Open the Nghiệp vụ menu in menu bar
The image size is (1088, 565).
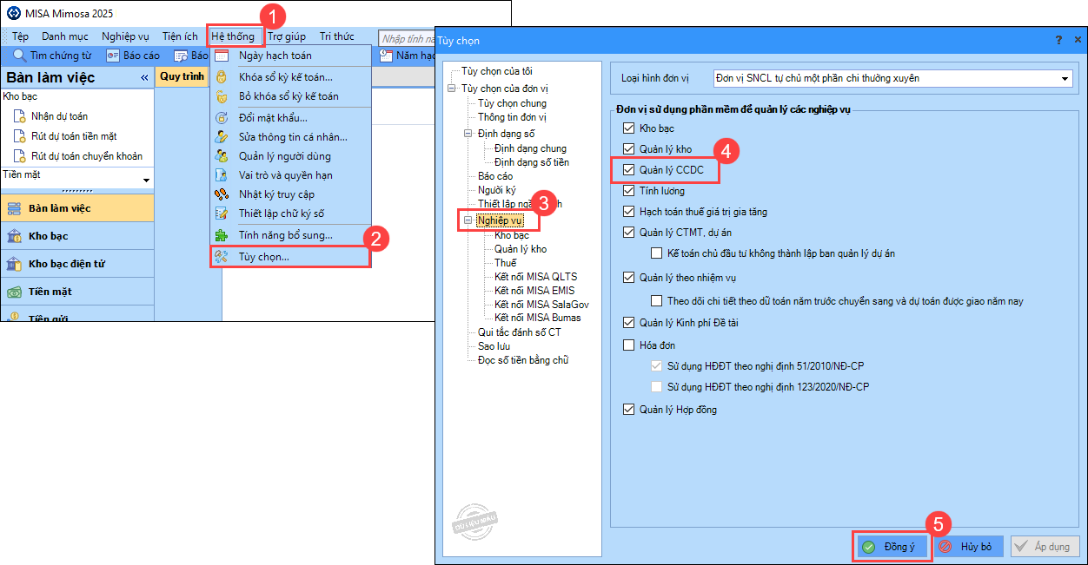pos(125,36)
